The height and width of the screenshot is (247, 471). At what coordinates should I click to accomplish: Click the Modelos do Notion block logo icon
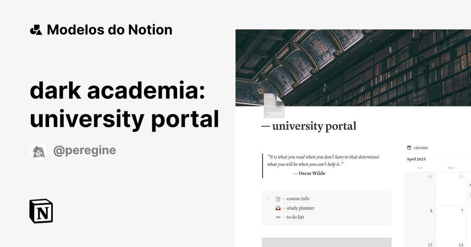[36, 29]
